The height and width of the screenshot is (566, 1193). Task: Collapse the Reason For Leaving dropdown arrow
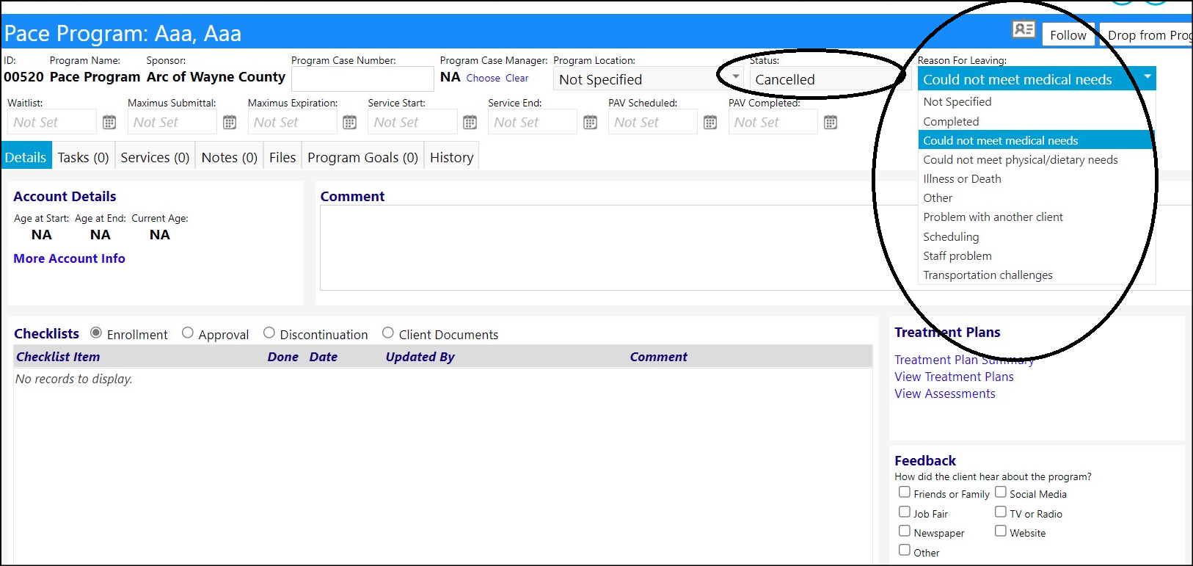[1148, 77]
